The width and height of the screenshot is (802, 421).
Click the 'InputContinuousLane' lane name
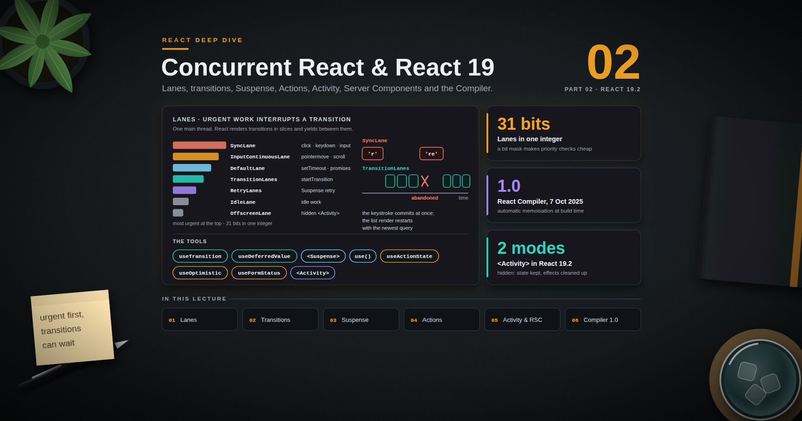click(x=260, y=157)
